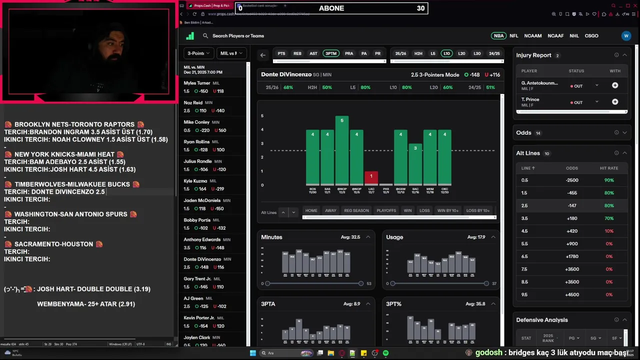Open the W user profile avatar

pos(626,36)
